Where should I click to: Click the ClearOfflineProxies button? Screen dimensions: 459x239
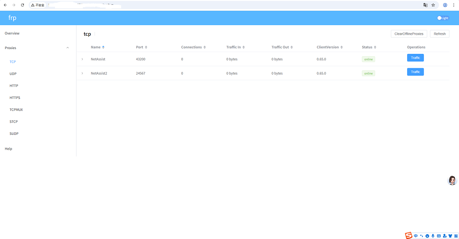pos(409,34)
